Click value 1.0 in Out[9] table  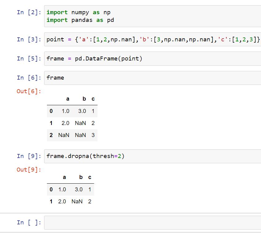tap(62, 189)
